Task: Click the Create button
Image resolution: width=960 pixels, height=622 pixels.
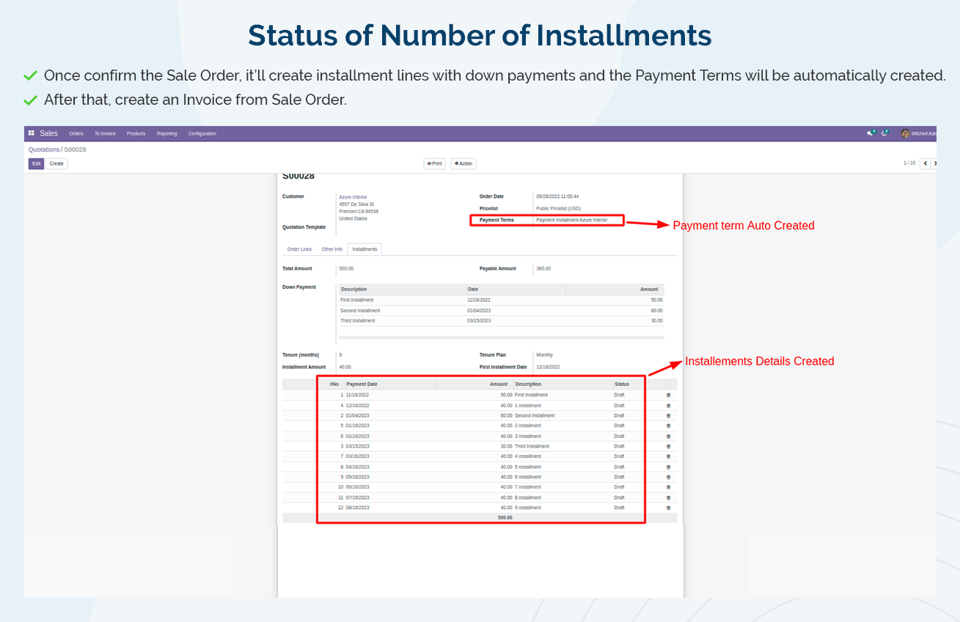Action: pos(56,163)
